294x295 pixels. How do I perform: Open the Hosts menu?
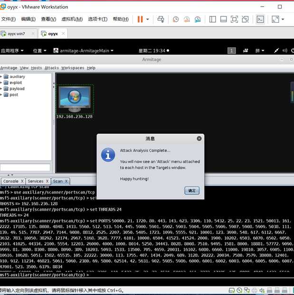click(x=37, y=68)
